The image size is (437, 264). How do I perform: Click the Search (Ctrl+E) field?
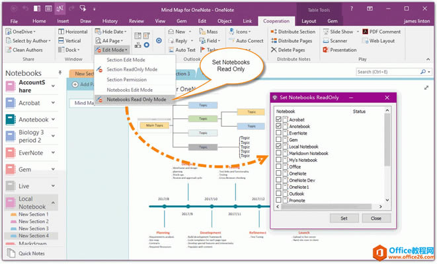[387, 72]
